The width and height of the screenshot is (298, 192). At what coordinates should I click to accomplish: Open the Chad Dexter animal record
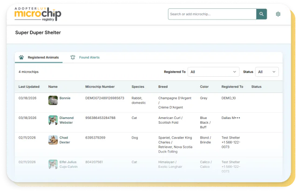65,140
